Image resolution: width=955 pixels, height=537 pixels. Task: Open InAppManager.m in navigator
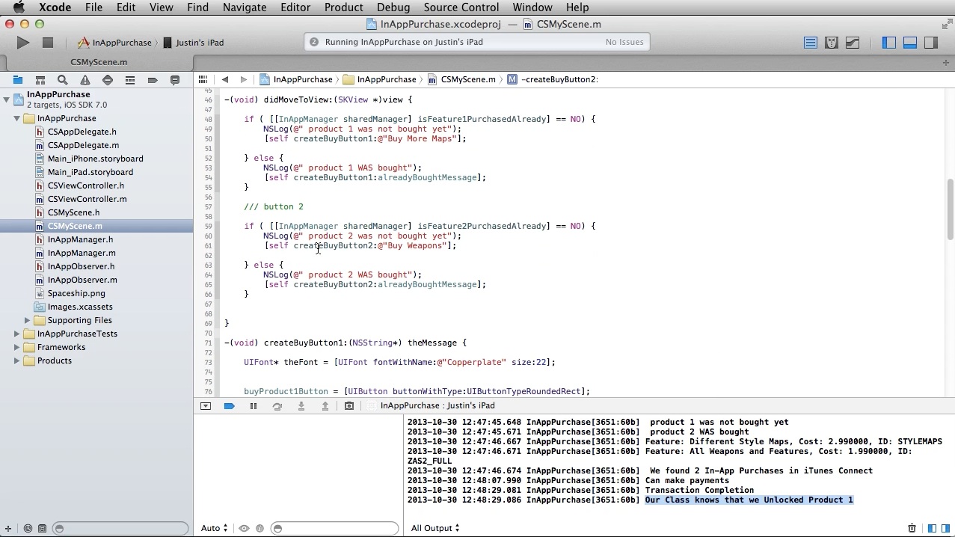click(82, 253)
